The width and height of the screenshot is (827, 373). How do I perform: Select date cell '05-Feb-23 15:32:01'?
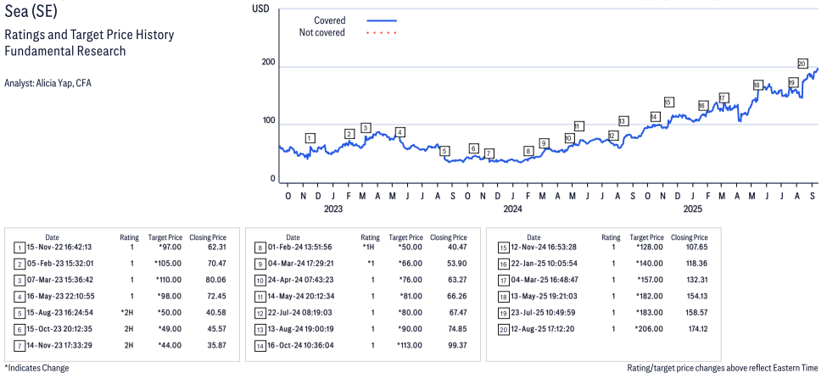(x=62, y=264)
